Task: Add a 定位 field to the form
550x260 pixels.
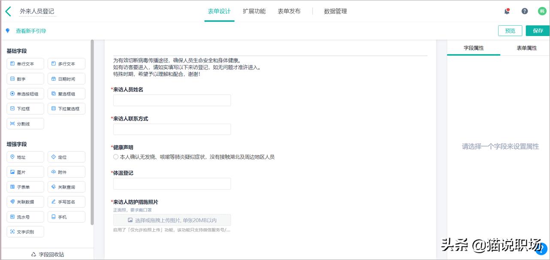Action: (x=66, y=157)
